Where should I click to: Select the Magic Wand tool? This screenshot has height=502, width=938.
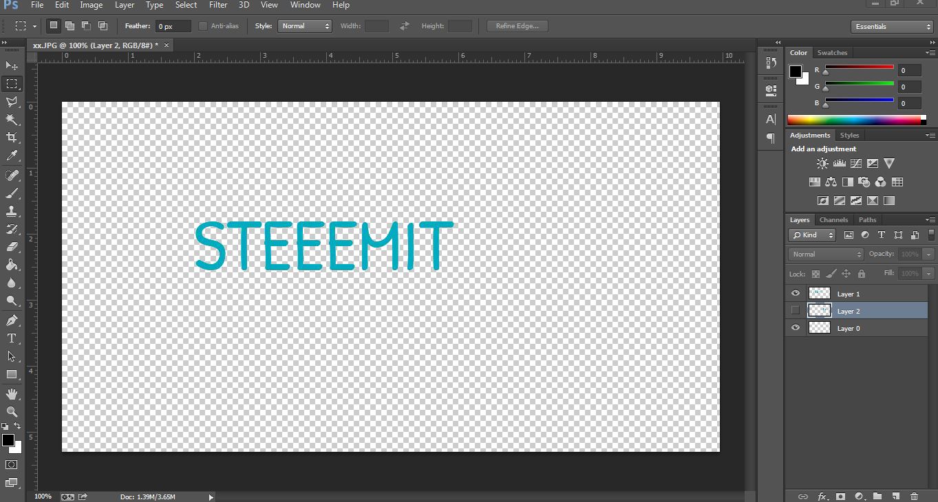(x=12, y=120)
